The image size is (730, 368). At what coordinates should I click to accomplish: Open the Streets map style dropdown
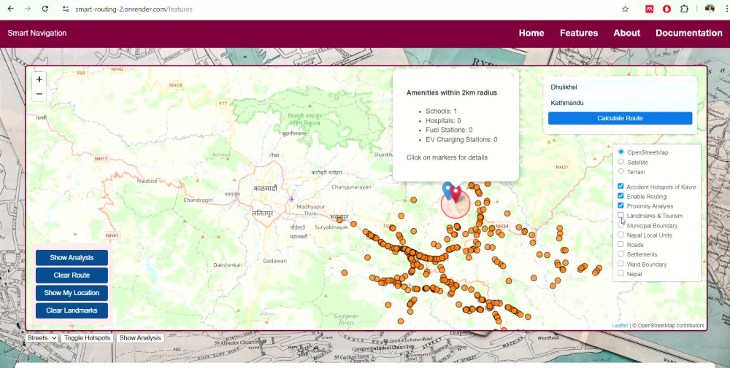pyautogui.click(x=42, y=338)
